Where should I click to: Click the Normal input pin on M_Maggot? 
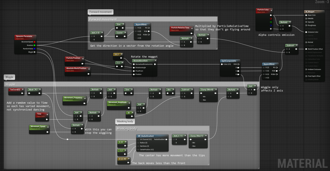pos(306,42)
